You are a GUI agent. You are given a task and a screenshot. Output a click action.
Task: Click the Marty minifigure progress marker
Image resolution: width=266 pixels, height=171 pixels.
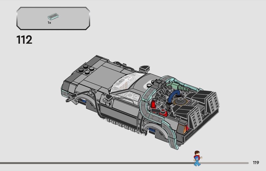click(197, 158)
